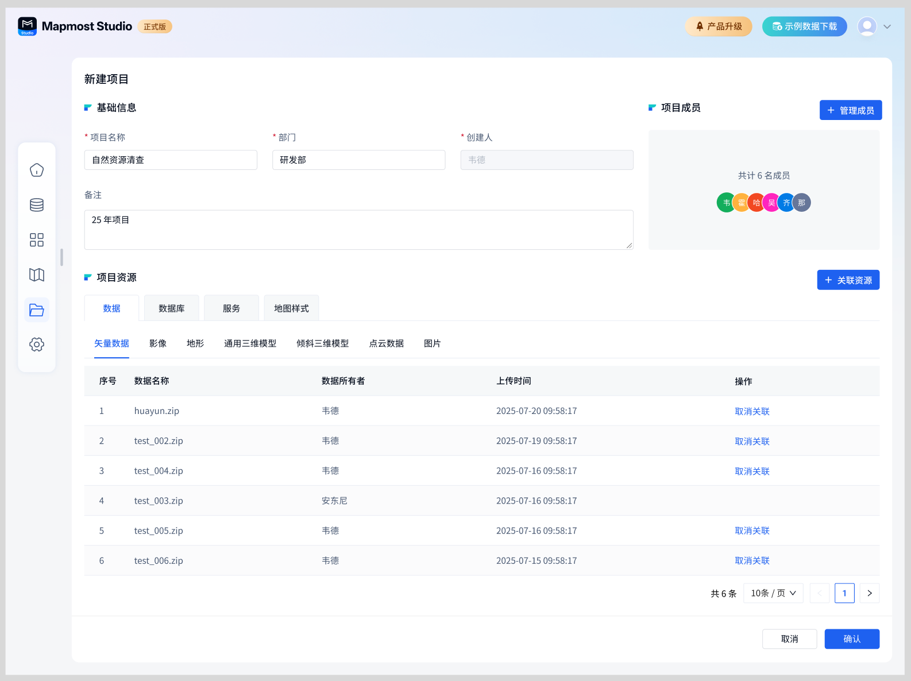Click the 示例数据下载 button
This screenshot has height=681, width=911.
[x=804, y=26]
